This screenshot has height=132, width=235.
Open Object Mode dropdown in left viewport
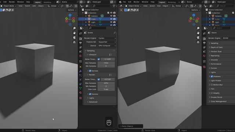click(8, 6)
